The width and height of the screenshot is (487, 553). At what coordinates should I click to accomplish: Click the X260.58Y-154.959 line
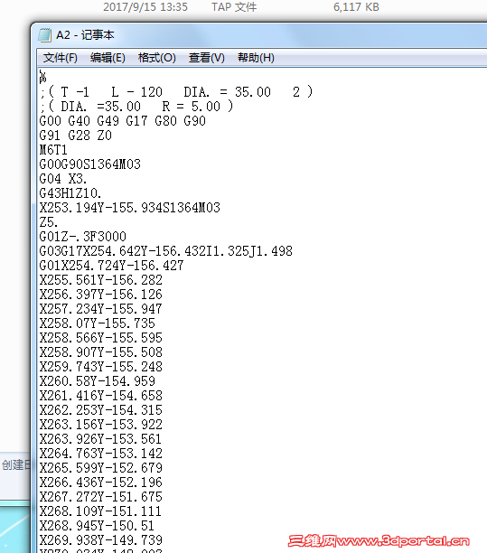pyautogui.click(x=98, y=381)
